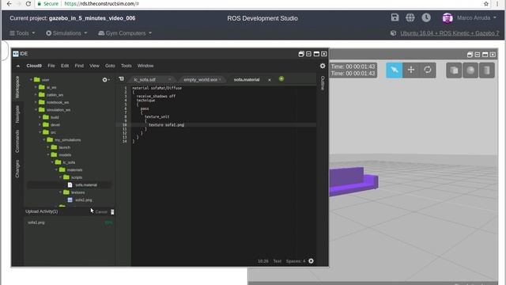Select the my_simulations folder
The height and width of the screenshot is (285, 506).
click(67, 140)
